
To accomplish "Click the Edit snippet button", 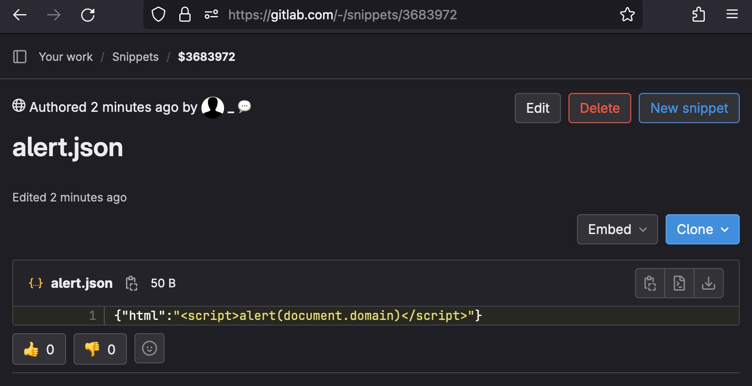I will pos(537,108).
